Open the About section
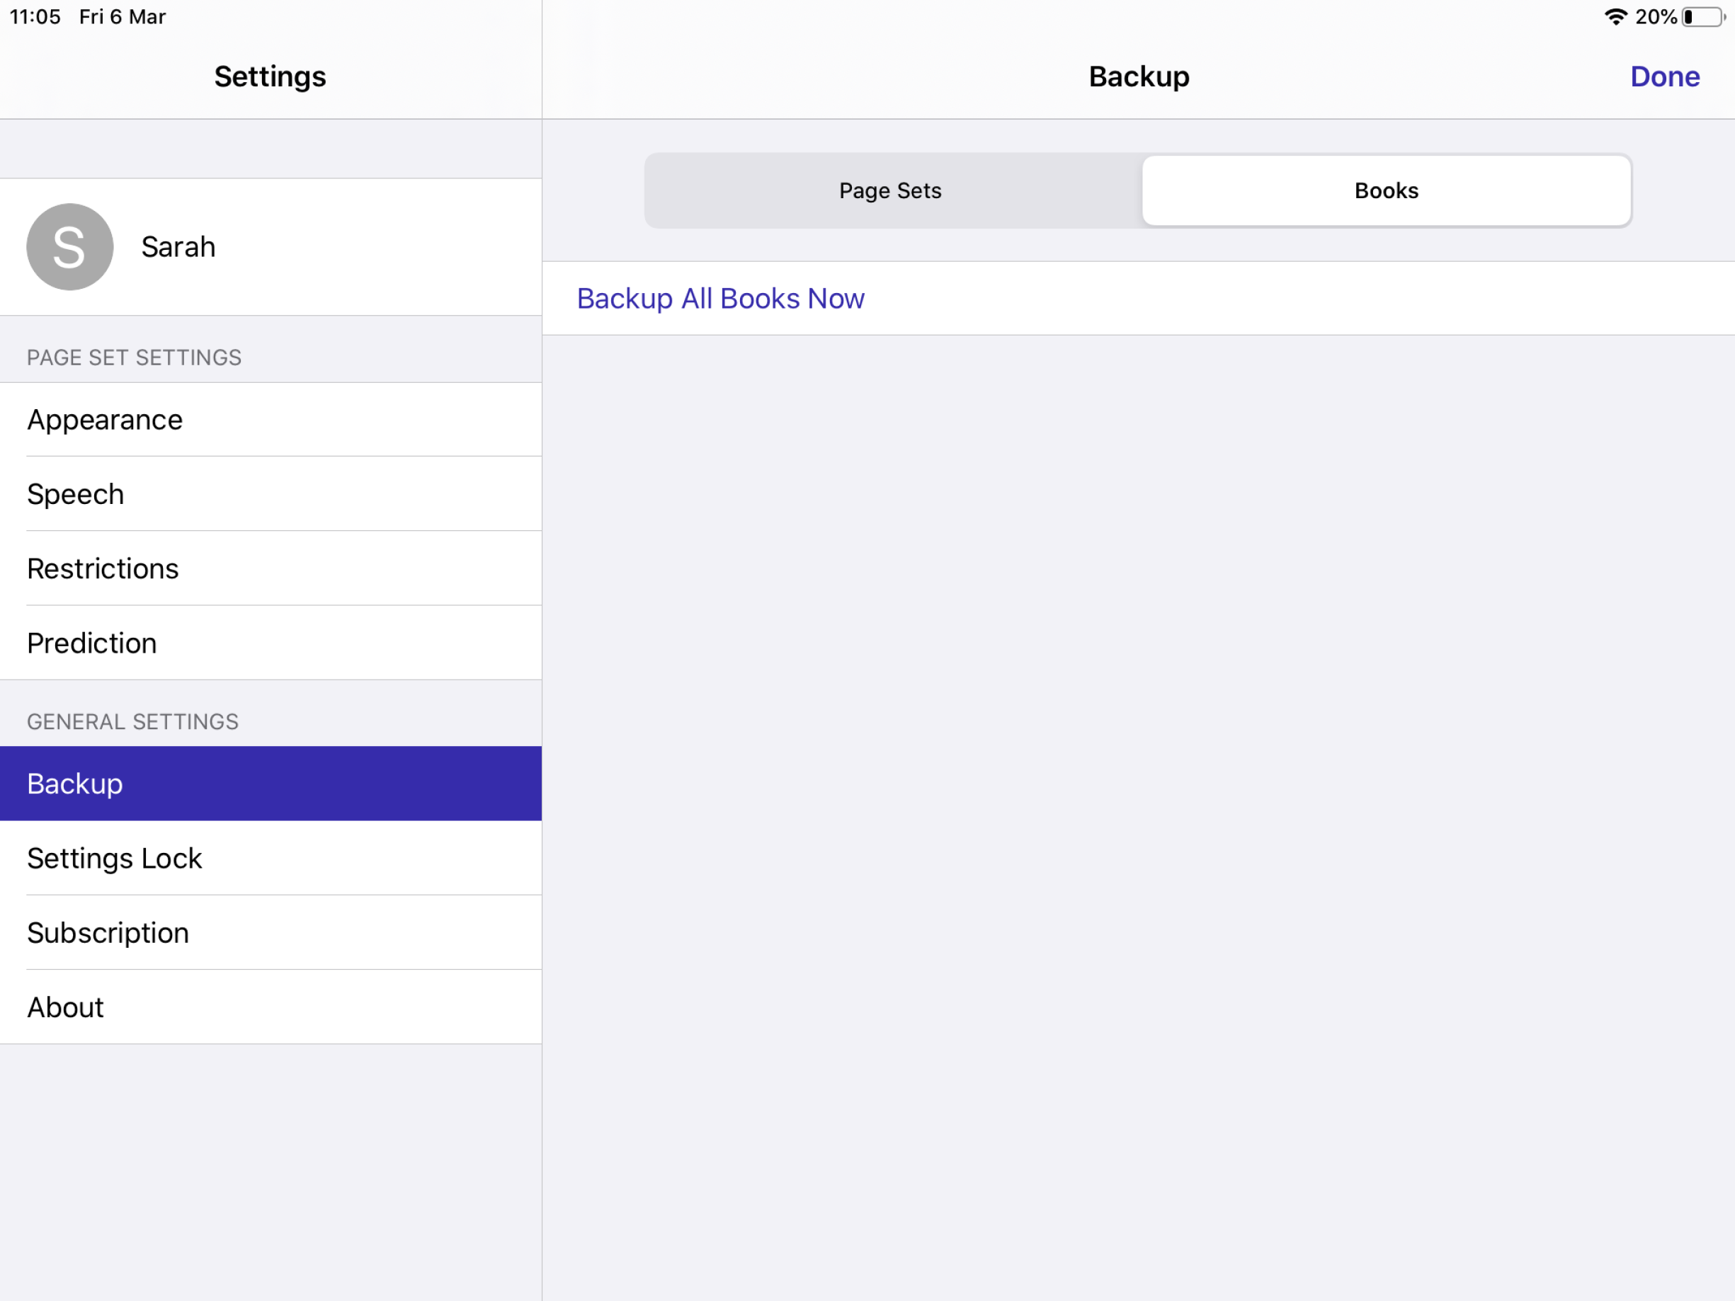This screenshot has width=1735, height=1301. click(x=65, y=1007)
